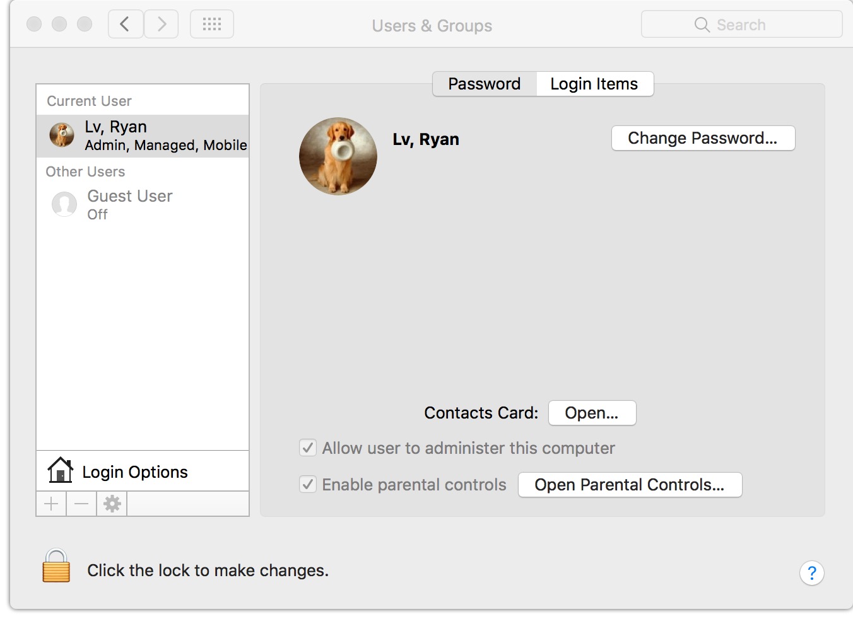
Task: Click the Search field
Action: pos(741,25)
